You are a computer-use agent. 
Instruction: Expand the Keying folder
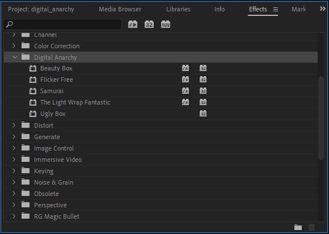[x=14, y=170]
